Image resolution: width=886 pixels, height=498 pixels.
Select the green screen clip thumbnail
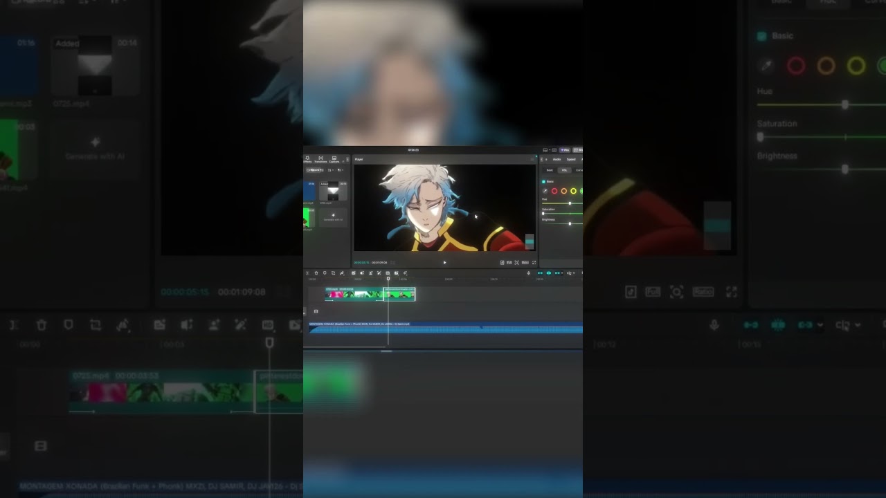[x=309, y=218]
